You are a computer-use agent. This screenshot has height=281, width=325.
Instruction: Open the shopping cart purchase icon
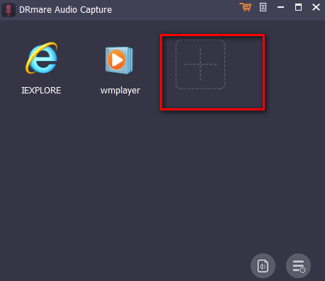245,7
